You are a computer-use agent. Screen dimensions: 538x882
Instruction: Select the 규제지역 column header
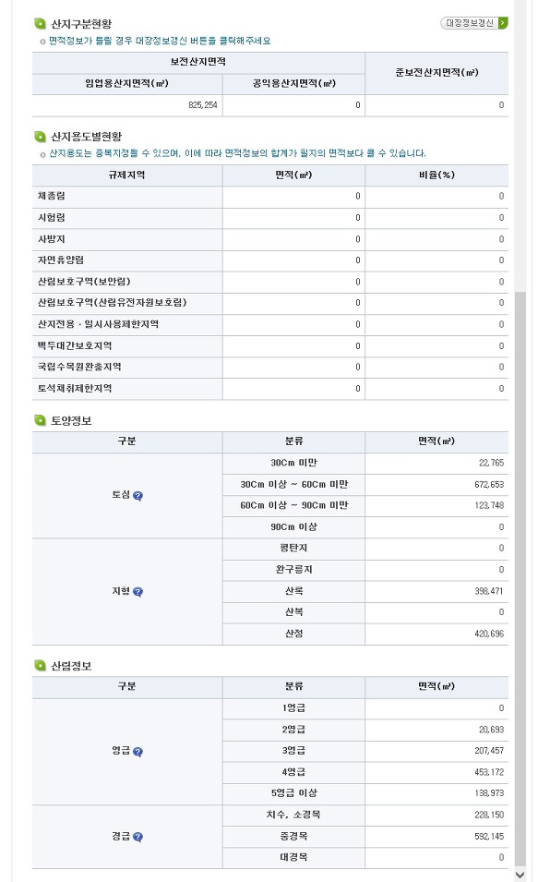pos(127,175)
